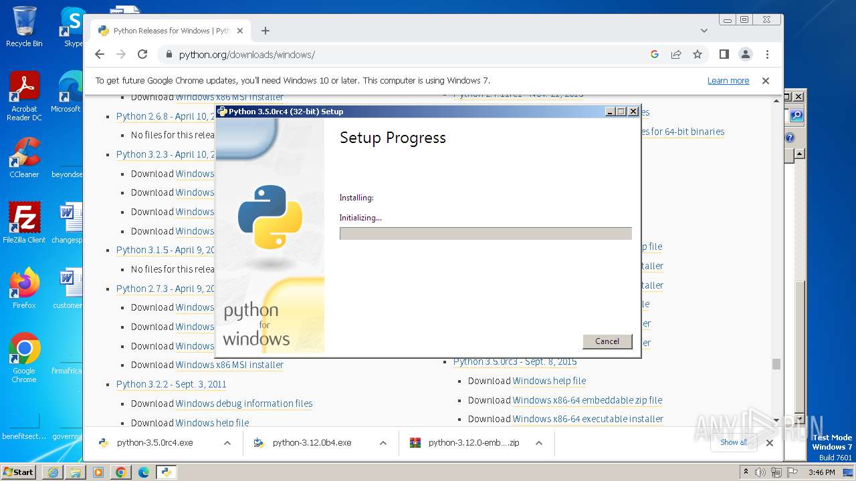Cancel the Python setup

tap(607, 341)
